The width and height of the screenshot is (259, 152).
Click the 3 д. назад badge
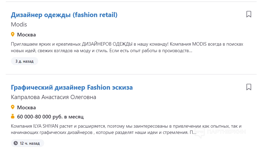click(24, 61)
